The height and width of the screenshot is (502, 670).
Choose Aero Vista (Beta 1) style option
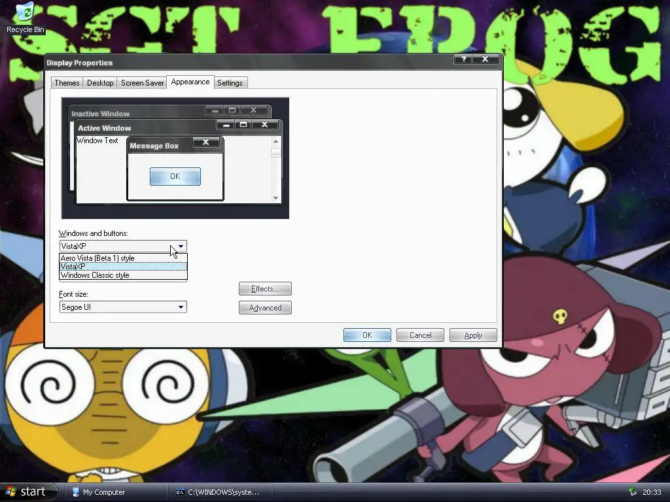[x=123, y=258]
